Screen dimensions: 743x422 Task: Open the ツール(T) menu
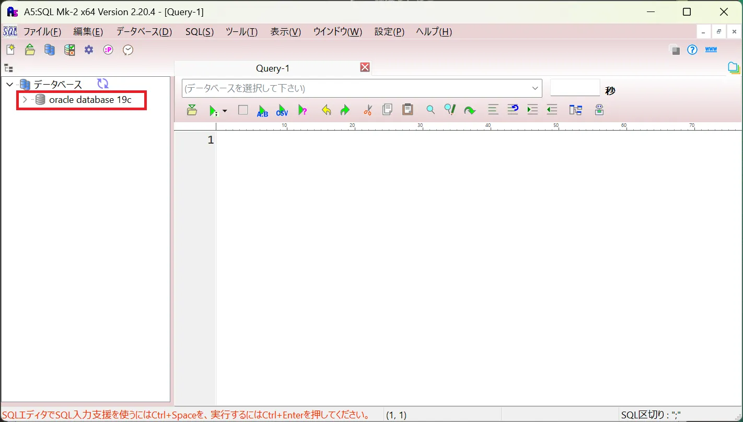[x=241, y=32]
